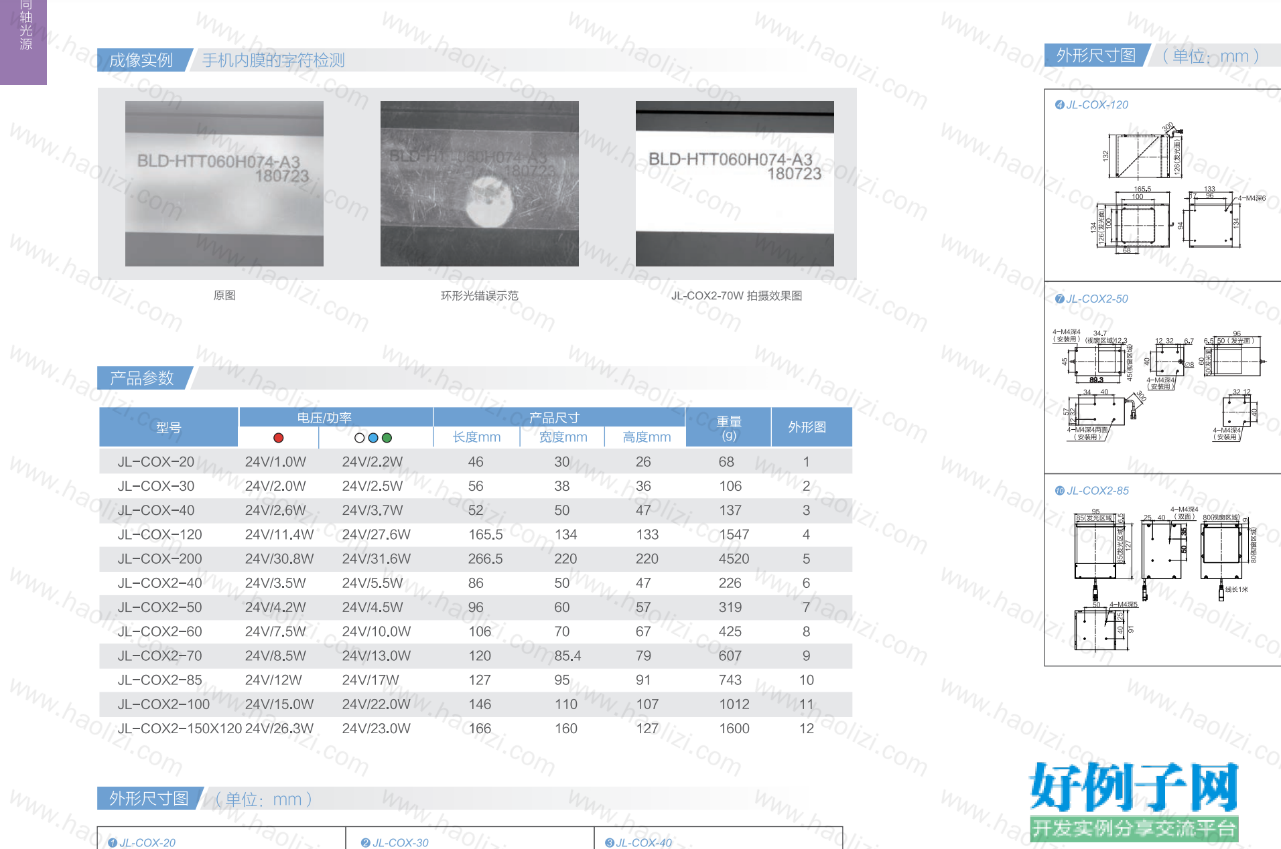The height and width of the screenshot is (849, 1281).
Task: Click the 长度mm column header
Action: tap(476, 437)
